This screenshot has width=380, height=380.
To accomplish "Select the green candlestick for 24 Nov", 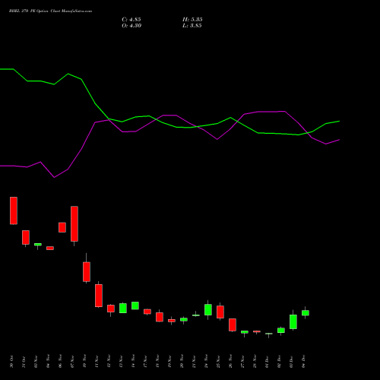I will pyautogui.click(x=208, y=309).
